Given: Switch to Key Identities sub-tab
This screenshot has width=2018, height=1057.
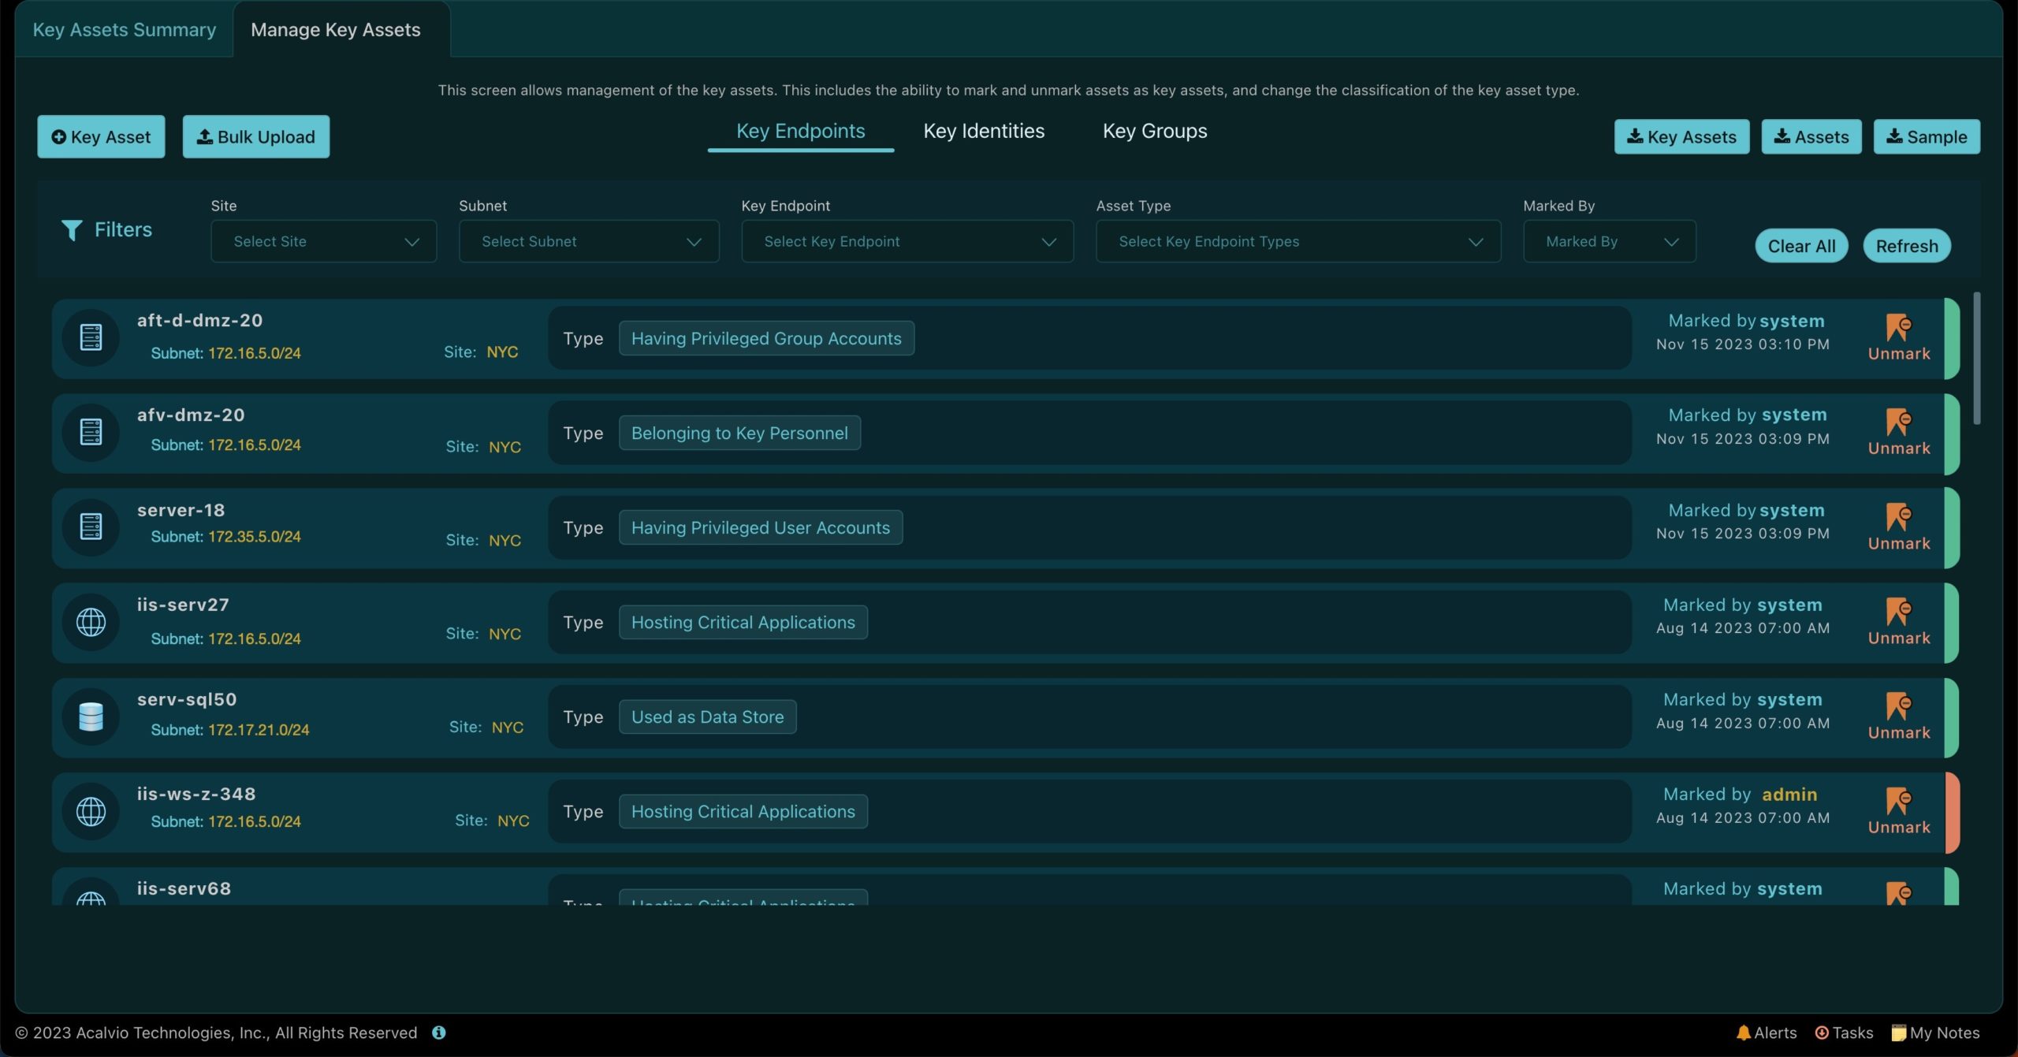Looking at the screenshot, I should [984, 131].
